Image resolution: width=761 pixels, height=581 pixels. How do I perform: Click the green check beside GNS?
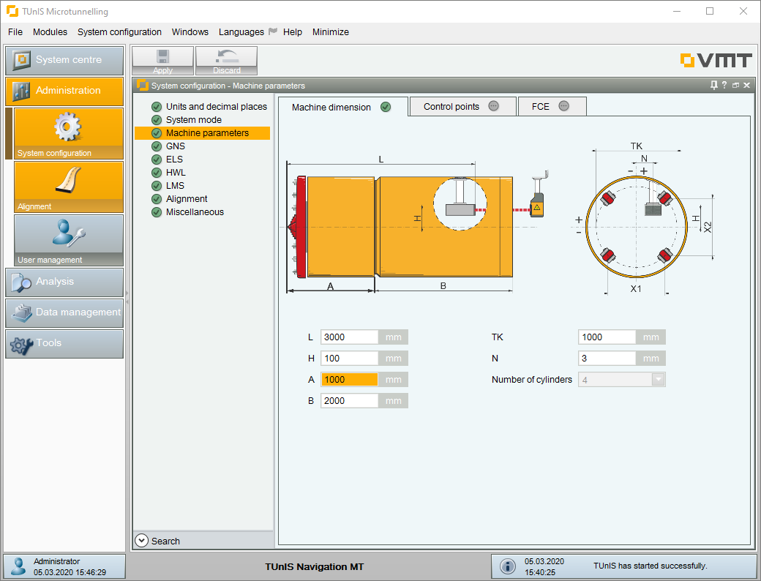[x=157, y=146]
